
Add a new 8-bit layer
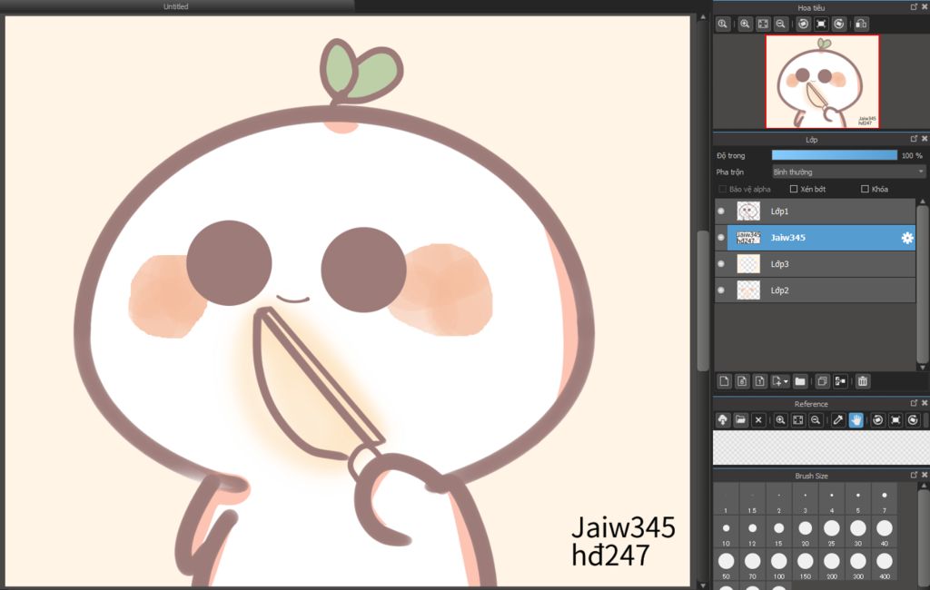742,381
